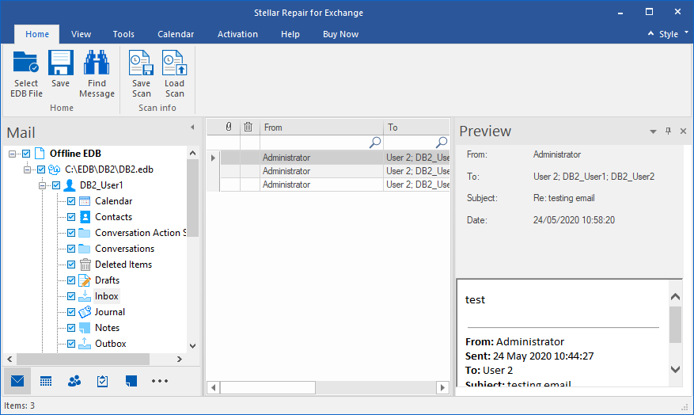Viewport: 694px width, 415px height.
Task: Click the deleted items column trash icon
Action: [248, 127]
